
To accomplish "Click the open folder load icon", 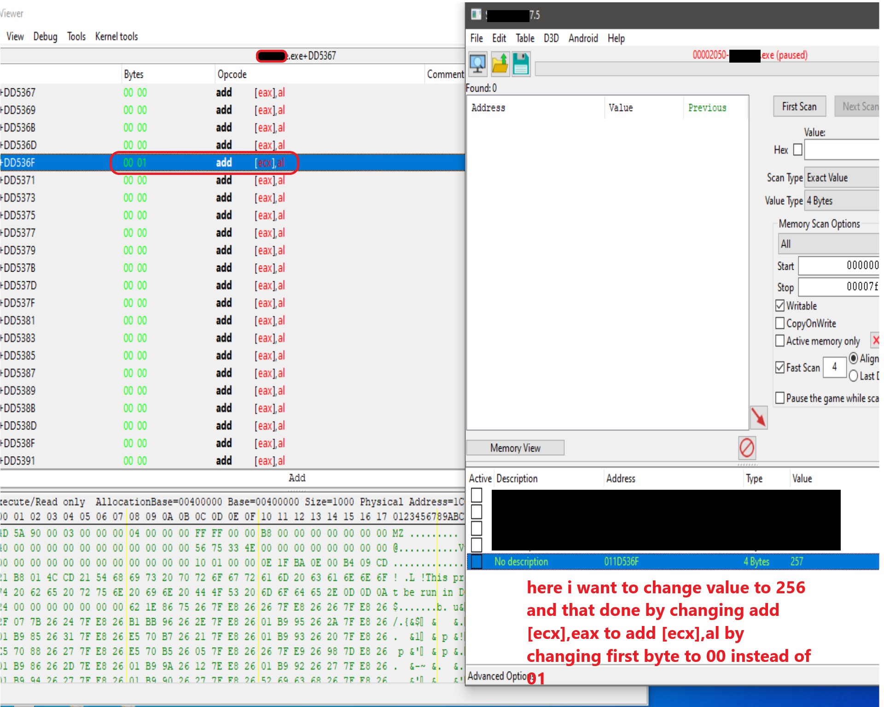I will coord(500,64).
